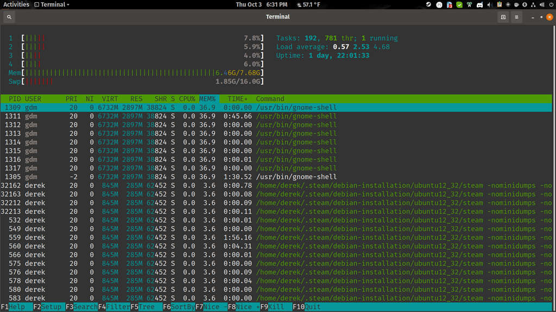Click F3 Search in htop footer
Viewport: 556px width, 312px height.
(81, 307)
